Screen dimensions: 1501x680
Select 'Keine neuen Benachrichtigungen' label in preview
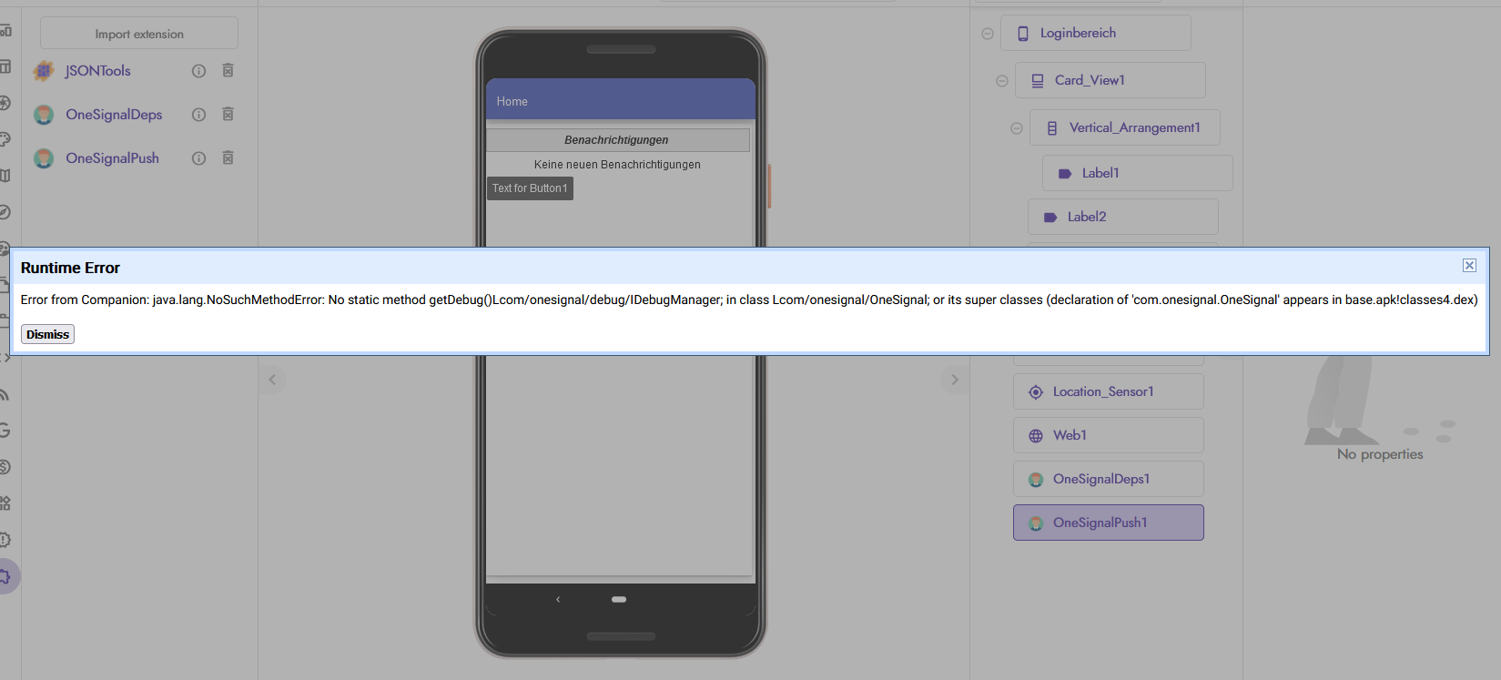coord(617,165)
